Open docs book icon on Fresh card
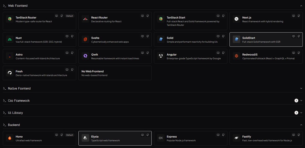Image resolution: width=305 pixels, height=148 pixels. (x=67, y=70)
